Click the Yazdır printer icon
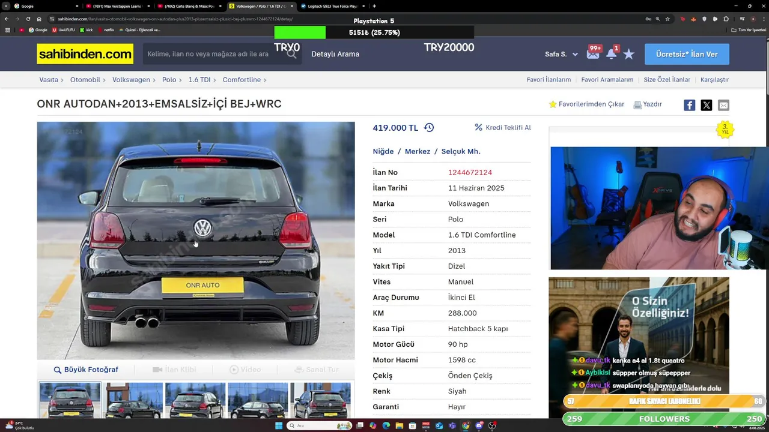Viewport: 769px width, 432px height. (x=637, y=104)
